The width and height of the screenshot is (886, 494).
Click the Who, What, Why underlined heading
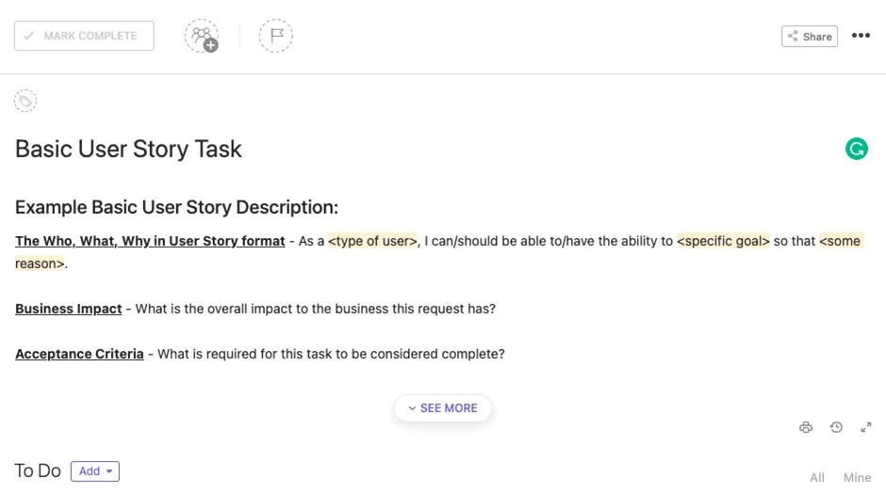[x=150, y=242]
